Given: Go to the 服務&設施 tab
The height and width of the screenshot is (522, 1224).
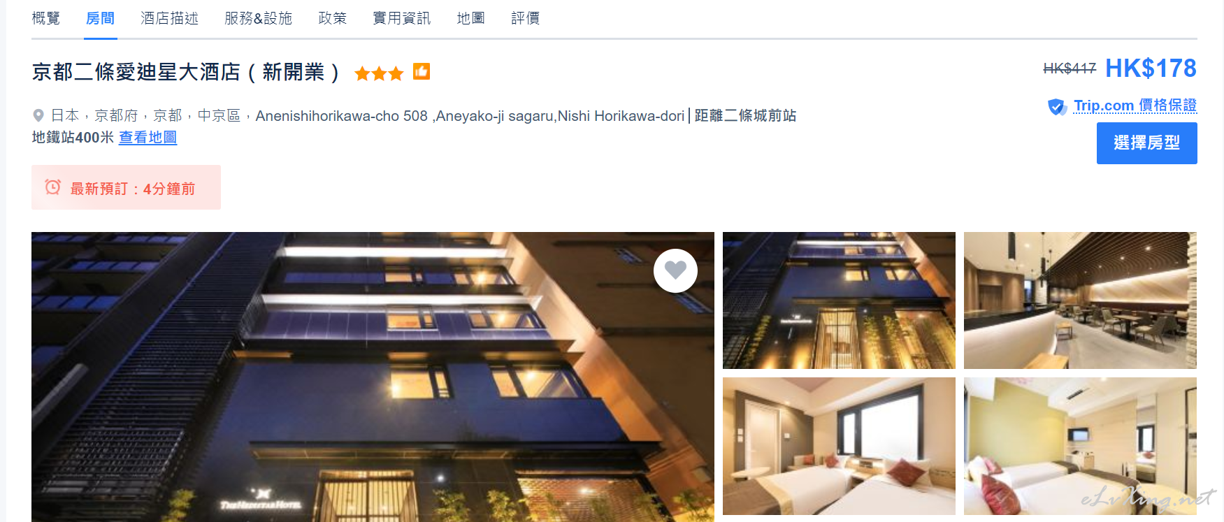Looking at the screenshot, I should (259, 18).
